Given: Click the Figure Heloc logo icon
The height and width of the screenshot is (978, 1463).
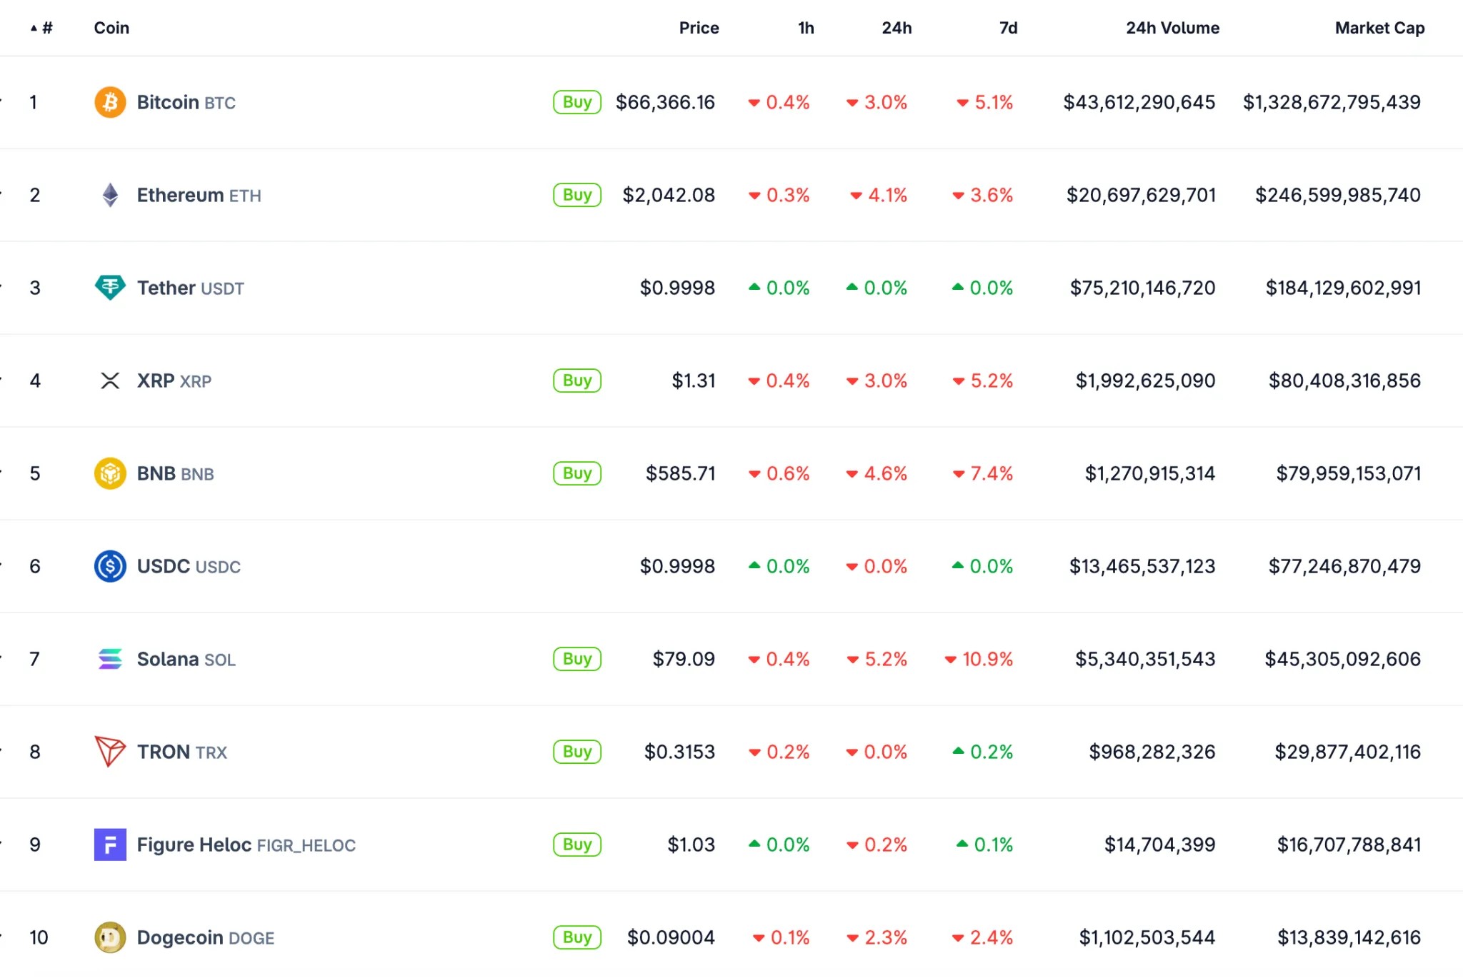Looking at the screenshot, I should 110,845.
